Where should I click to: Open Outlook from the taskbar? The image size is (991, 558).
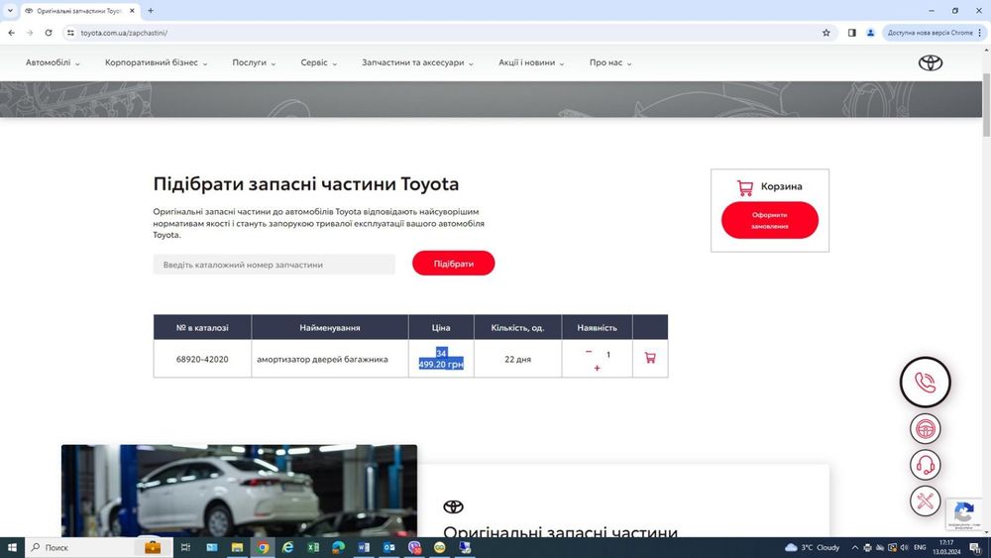tap(388, 547)
